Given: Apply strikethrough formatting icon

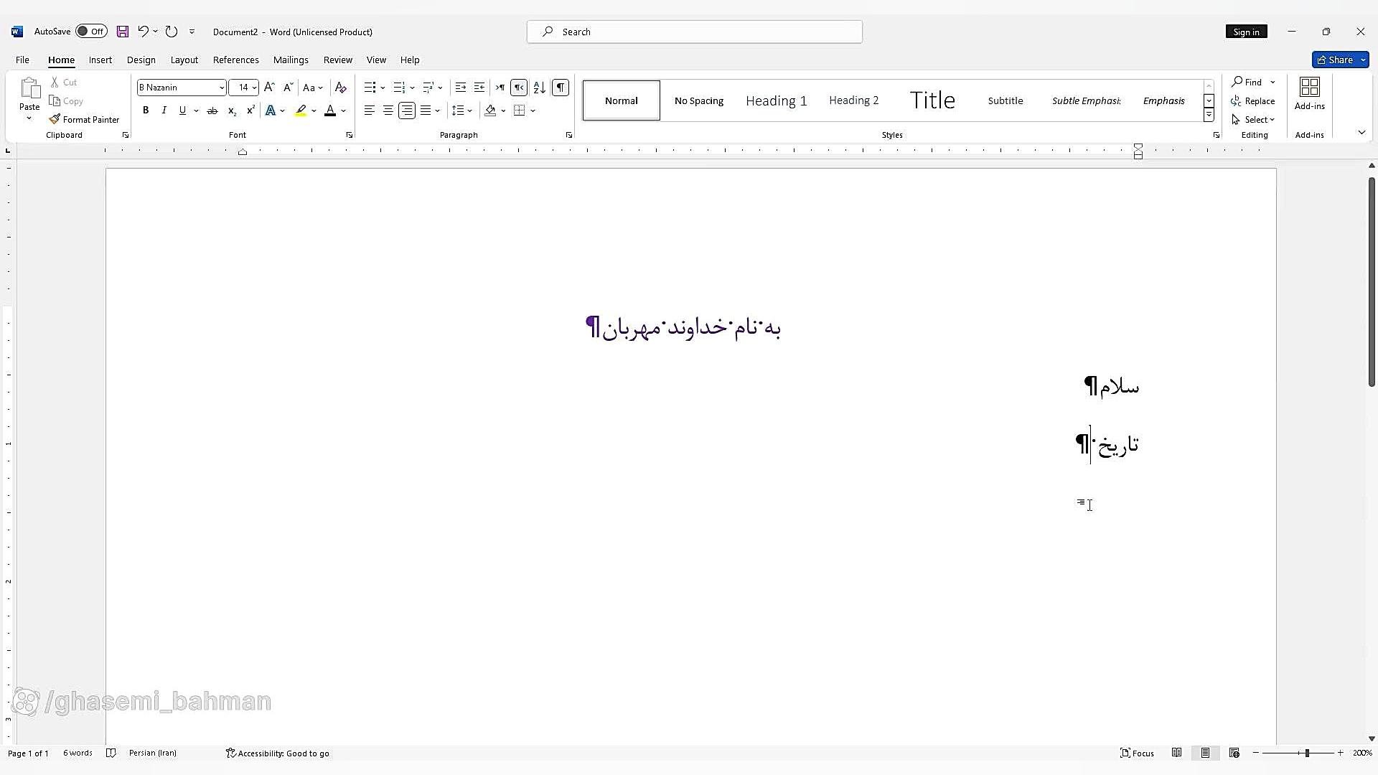Looking at the screenshot, I should pyautogui.click(x=212, y=111).
